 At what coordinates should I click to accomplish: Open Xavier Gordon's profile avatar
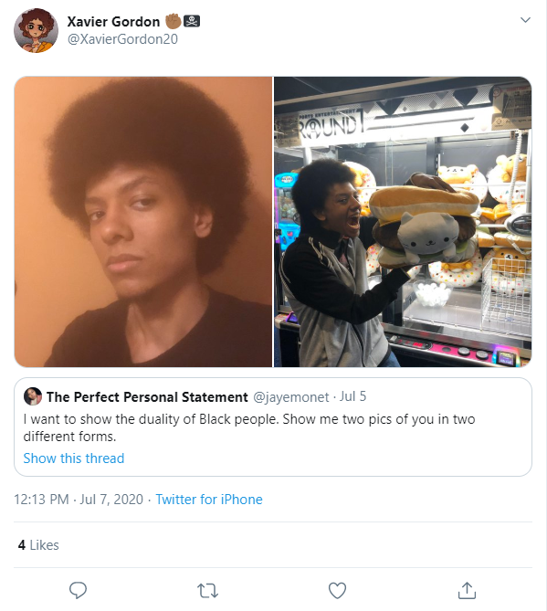point(37,30)
